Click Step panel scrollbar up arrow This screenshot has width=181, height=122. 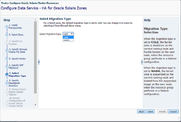[x=35, y=20]
